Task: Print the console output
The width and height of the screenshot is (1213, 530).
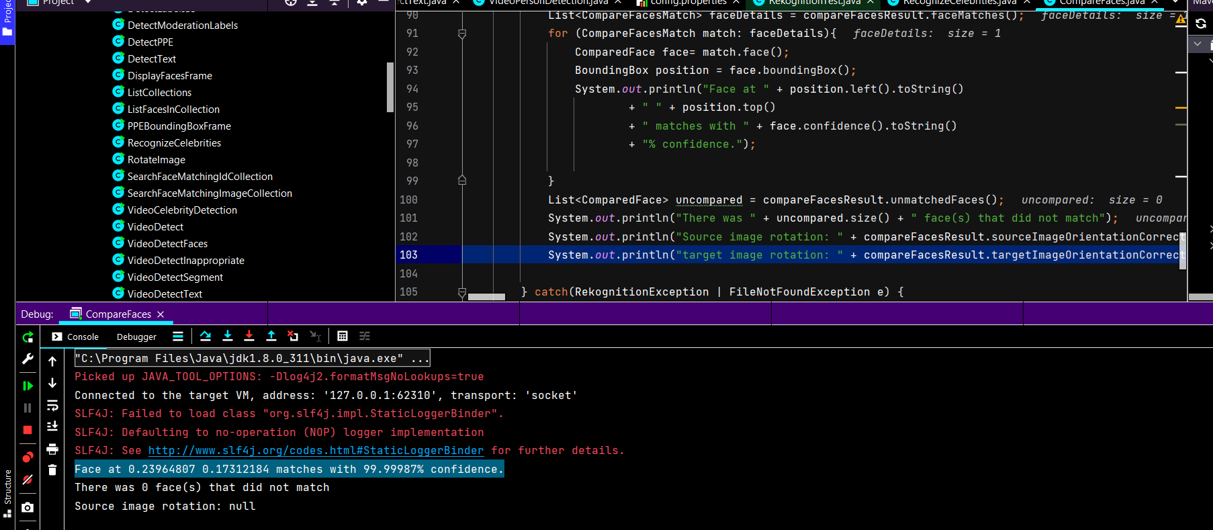Action: [52, 449]
